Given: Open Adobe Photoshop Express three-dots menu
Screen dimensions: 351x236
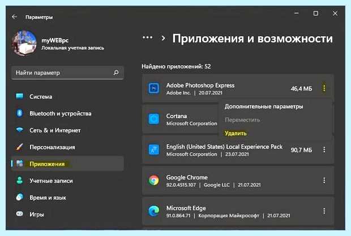Looking at the screenshot, I should point(324,88).
